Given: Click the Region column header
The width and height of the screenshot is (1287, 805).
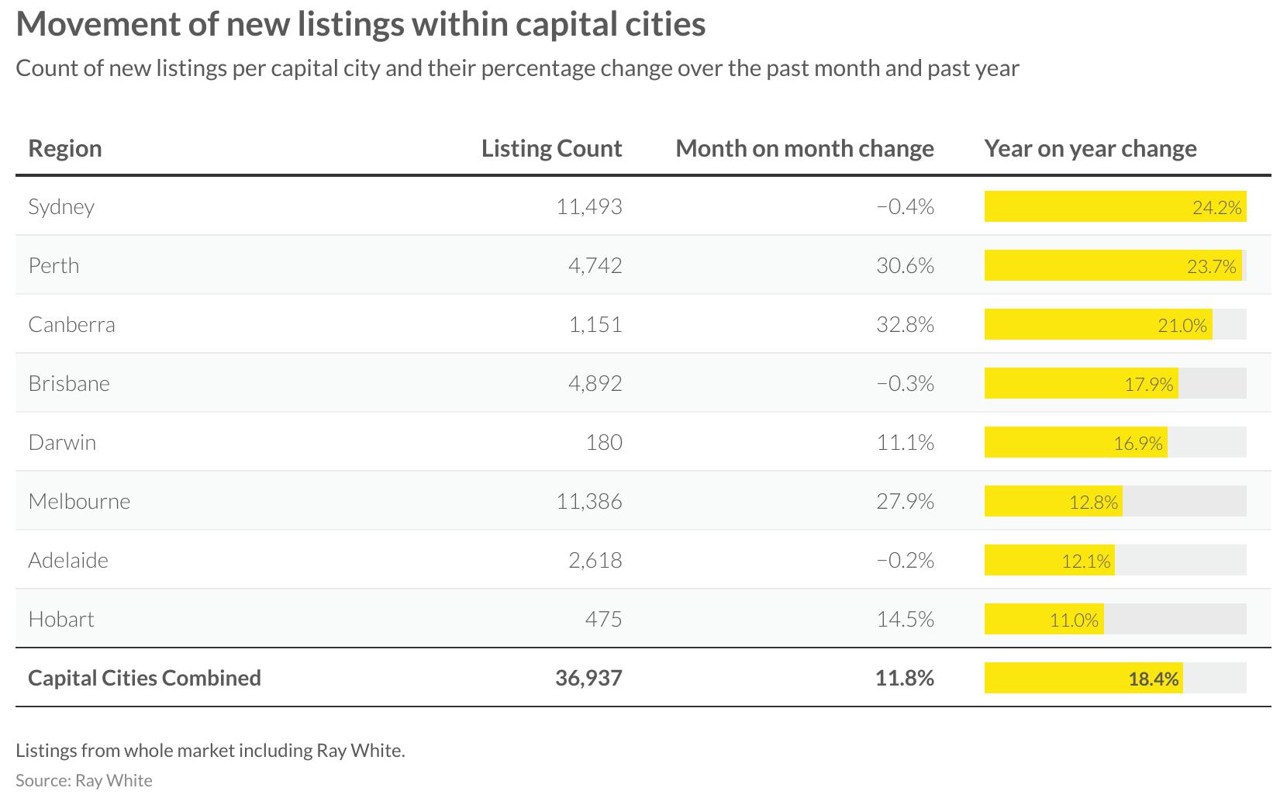Looking at the screenshot, I should click(x=65, y=148).
